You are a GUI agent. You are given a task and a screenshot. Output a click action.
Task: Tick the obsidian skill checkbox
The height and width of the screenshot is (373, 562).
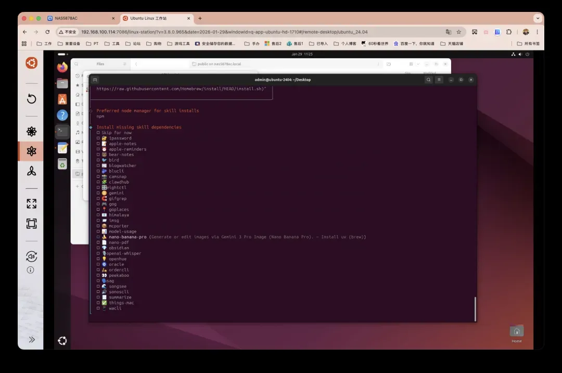(x=98, y=248)
